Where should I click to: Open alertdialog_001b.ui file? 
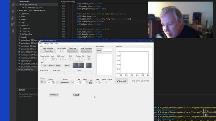pos(28,49)
